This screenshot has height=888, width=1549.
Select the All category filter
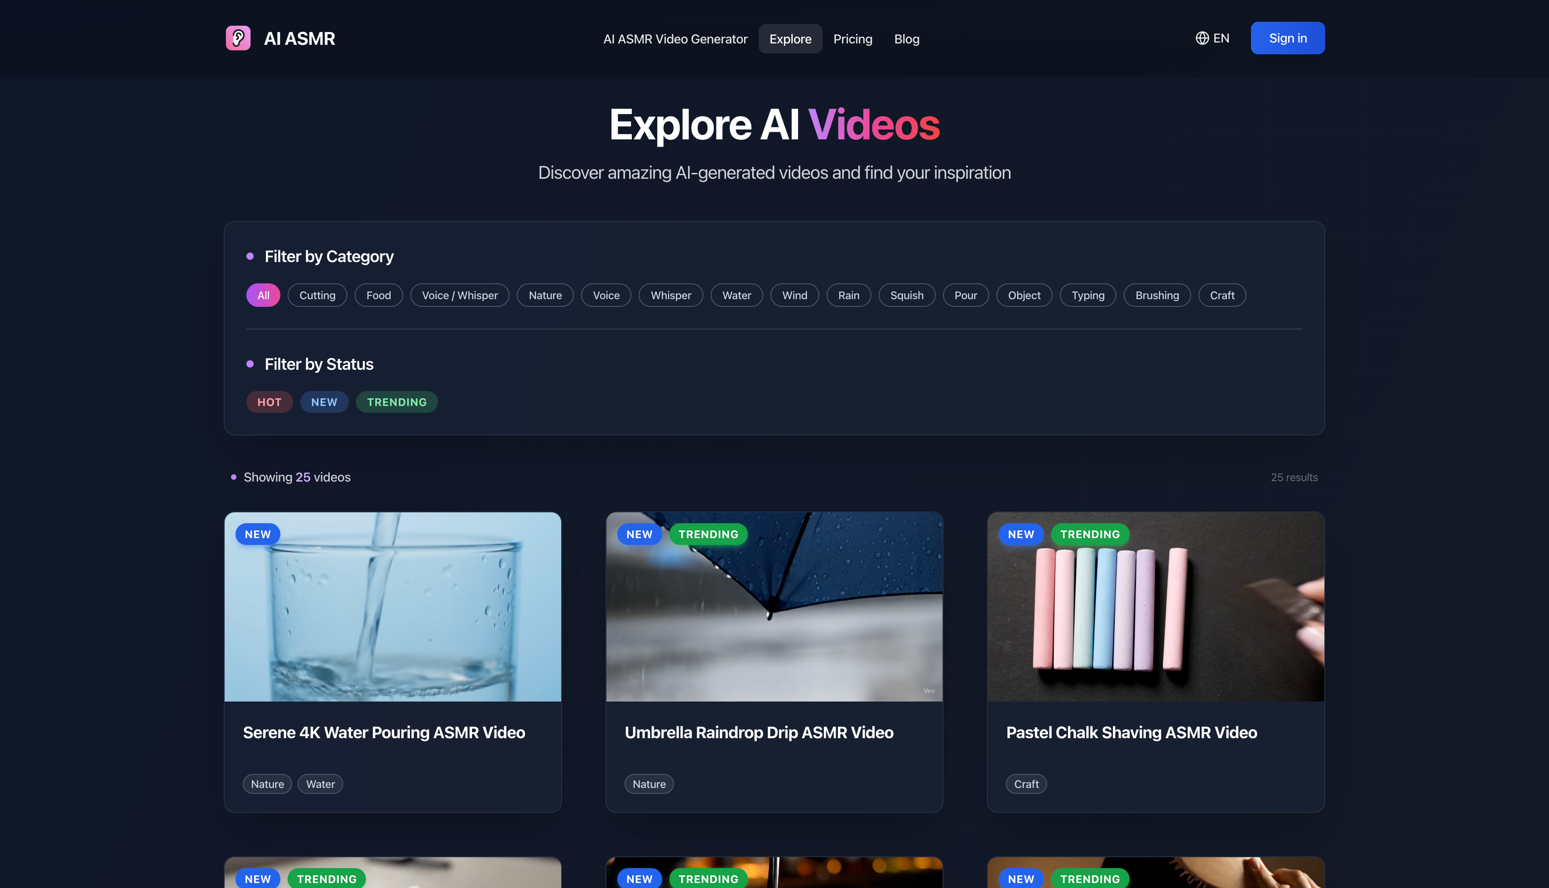(x=263, y=295)
